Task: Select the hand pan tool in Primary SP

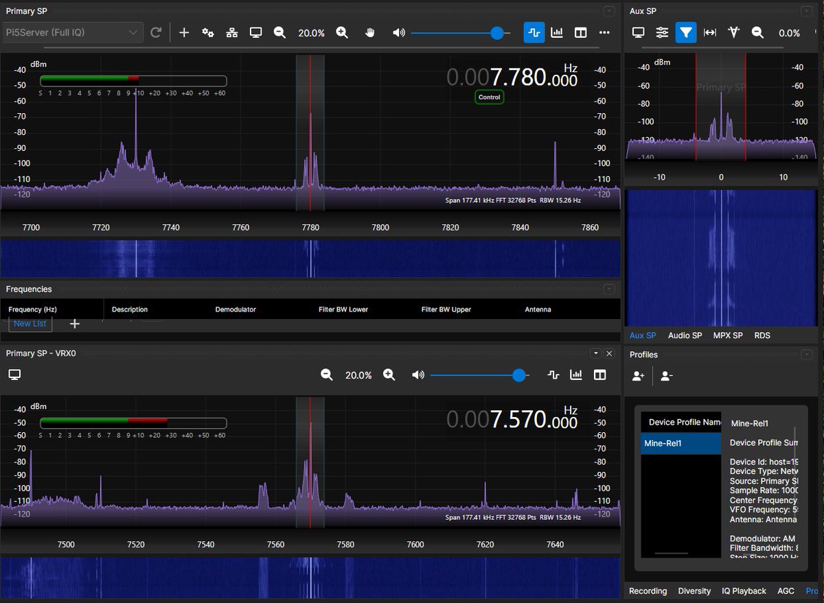Action: point(369,32)
